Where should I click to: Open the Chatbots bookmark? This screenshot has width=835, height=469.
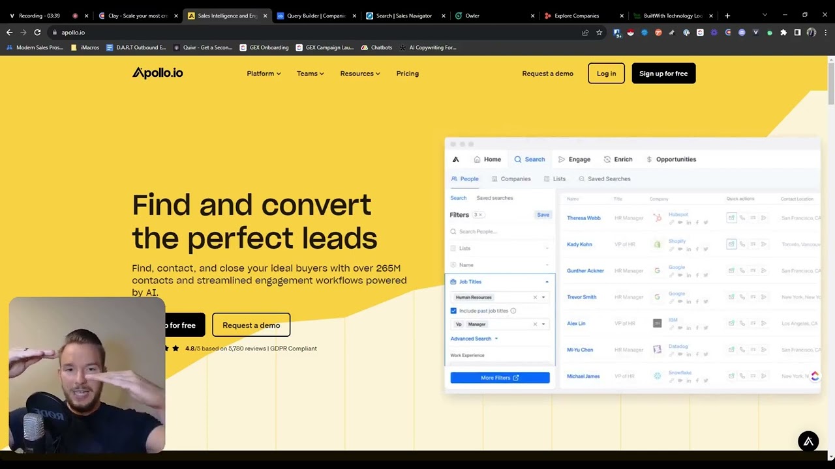coord(377,48)
